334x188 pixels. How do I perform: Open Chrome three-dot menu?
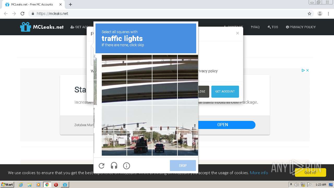pyautogui.click(x=328, y=14)
